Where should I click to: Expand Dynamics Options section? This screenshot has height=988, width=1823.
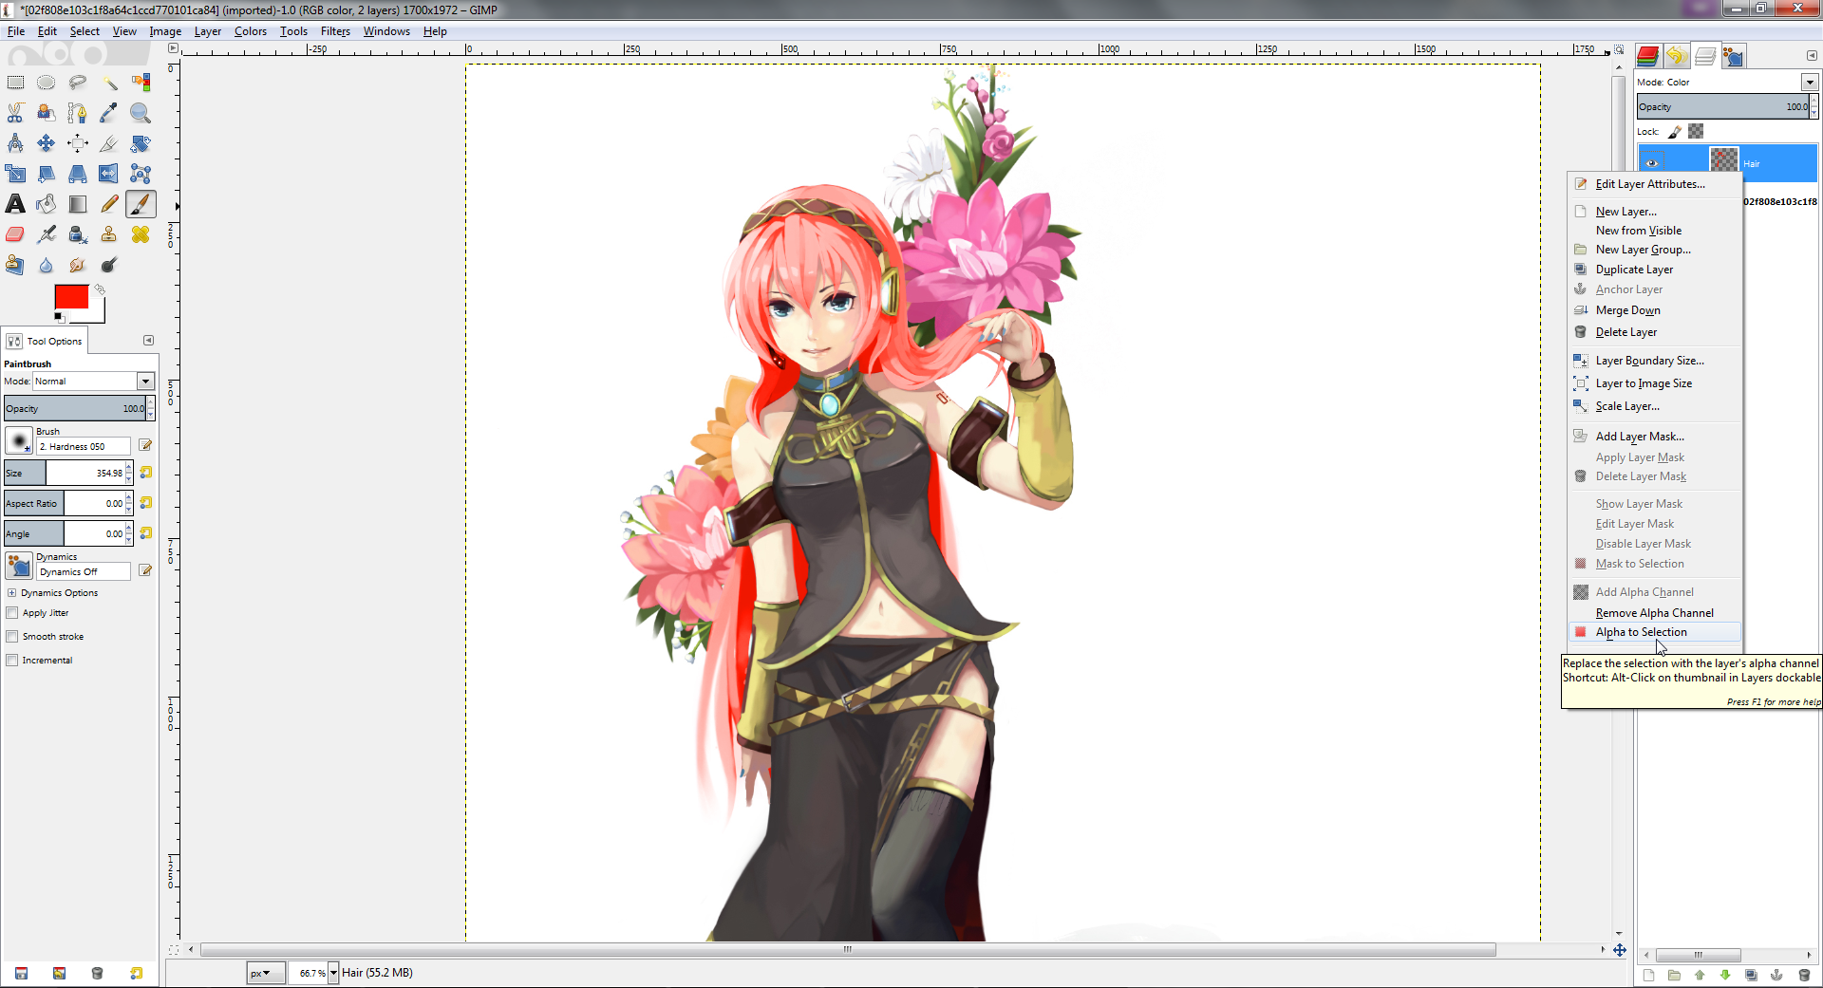point(12,593)
